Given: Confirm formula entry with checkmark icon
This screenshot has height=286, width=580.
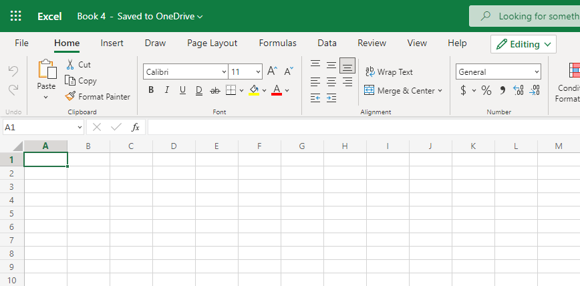Looking at the screenshot, I should click(x=116, y=127).
